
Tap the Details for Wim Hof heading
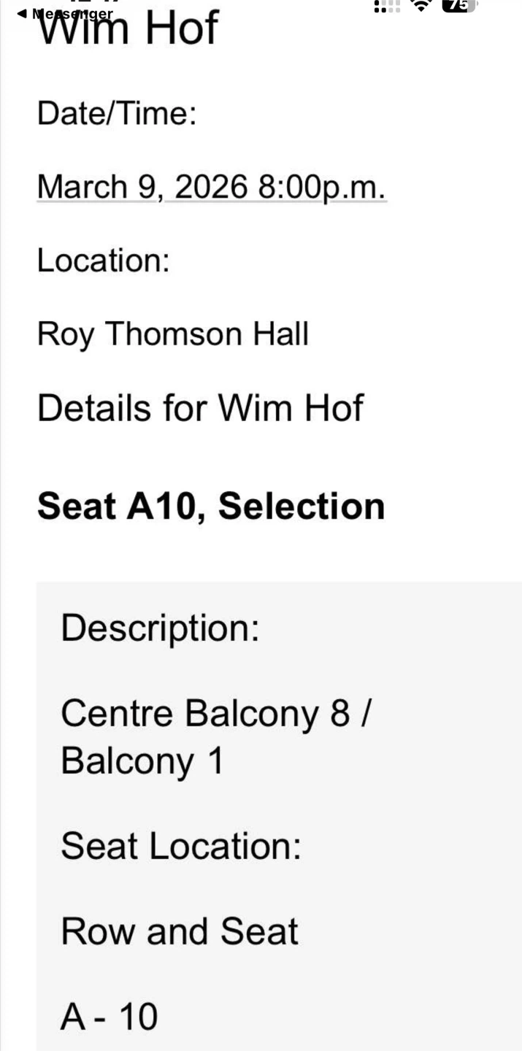click(200, 408)
